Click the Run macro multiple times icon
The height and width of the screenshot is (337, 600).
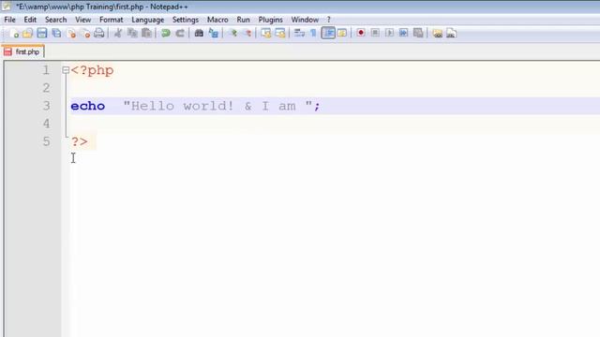point(404,34)
